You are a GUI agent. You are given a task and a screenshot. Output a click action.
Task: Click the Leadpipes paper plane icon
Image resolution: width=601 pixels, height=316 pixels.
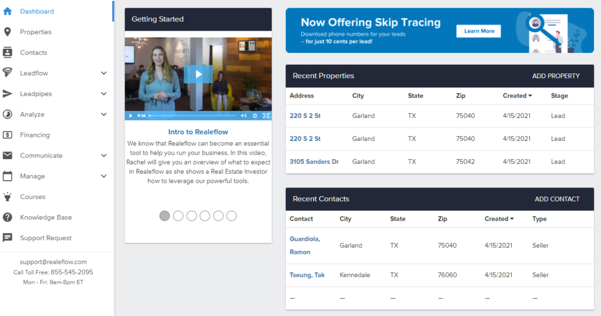[7, 93]
